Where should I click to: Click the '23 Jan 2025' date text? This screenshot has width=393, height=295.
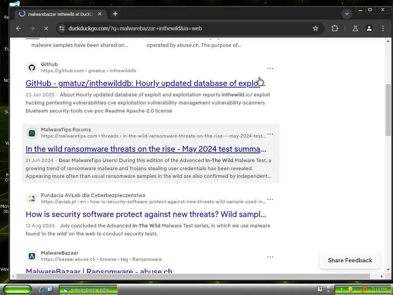pyautogui.click(x=40, y=94)
